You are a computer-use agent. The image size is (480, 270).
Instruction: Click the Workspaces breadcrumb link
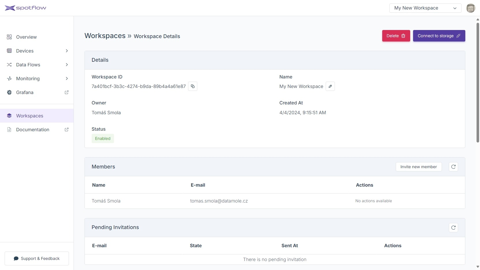click(x=105, y=36)
